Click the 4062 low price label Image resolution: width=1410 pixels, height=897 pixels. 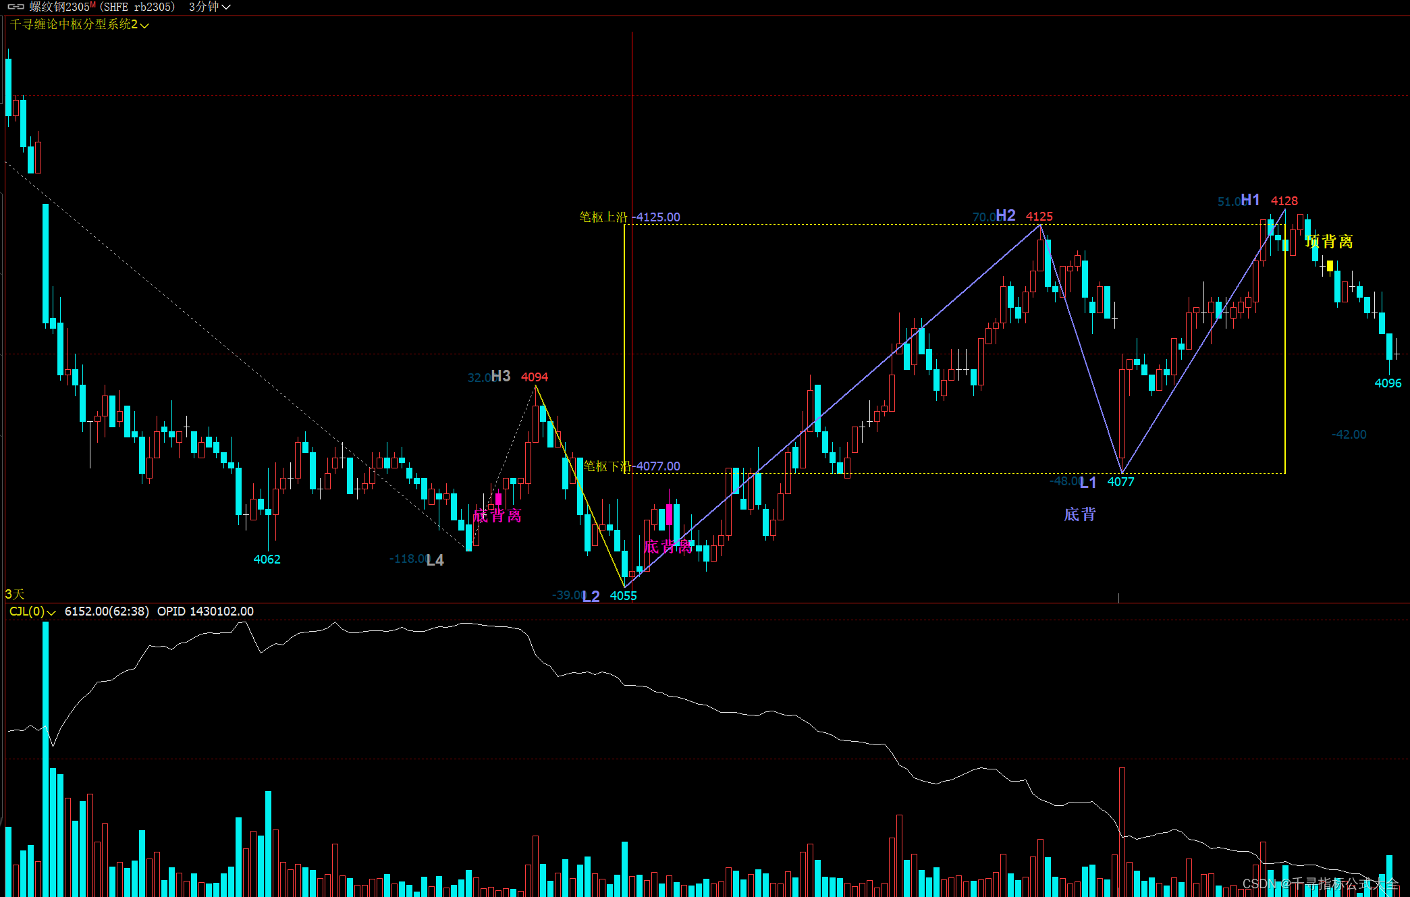267,560
